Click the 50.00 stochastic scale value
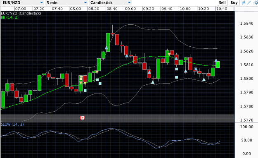This screenshot has width=258, height=158. 246,140
